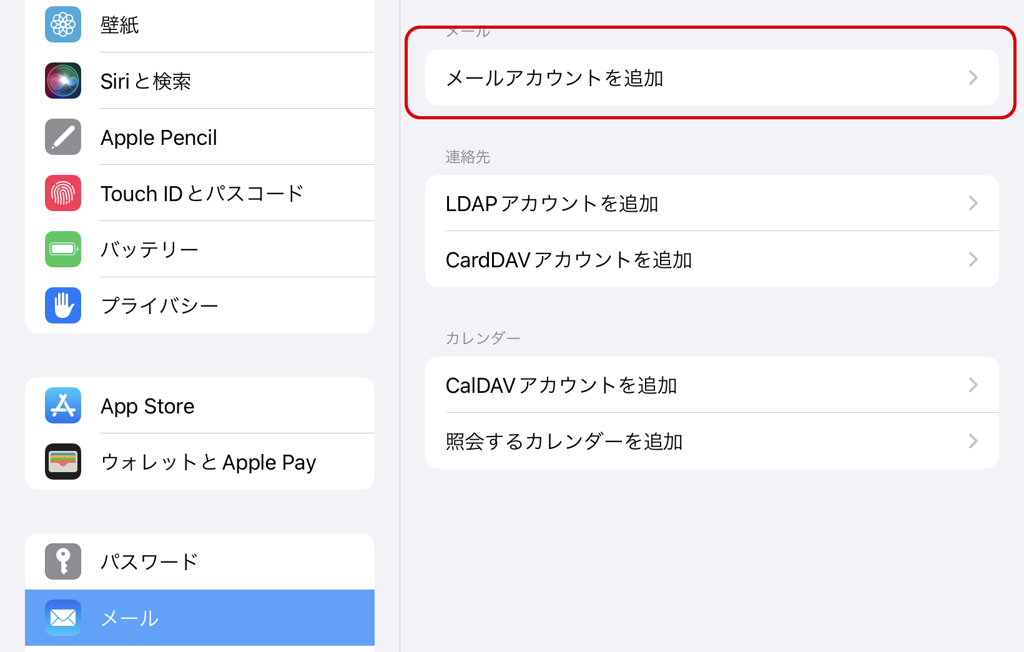The height and width of the screenshot is (652, 1024).
Task: Select the Apple Pencil icon
Action: (63, 137)
